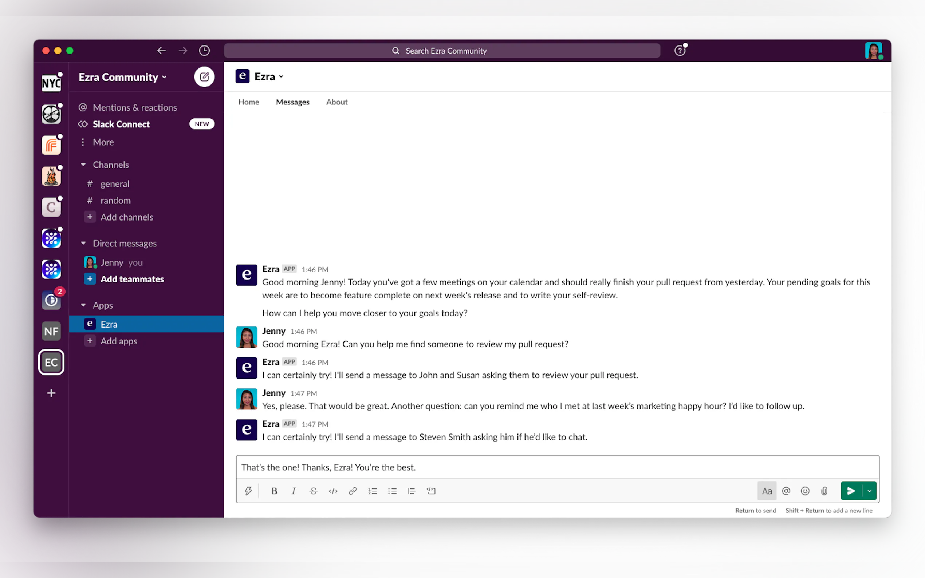This screenshot has height=578, width=925.
Task: Open Ezra Community workspace dropdown
Action: pyautogui.click(x=122, y=77)
